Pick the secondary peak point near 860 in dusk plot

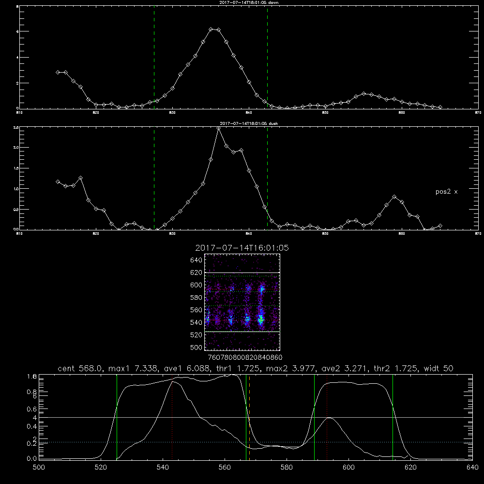click(394, 197)
